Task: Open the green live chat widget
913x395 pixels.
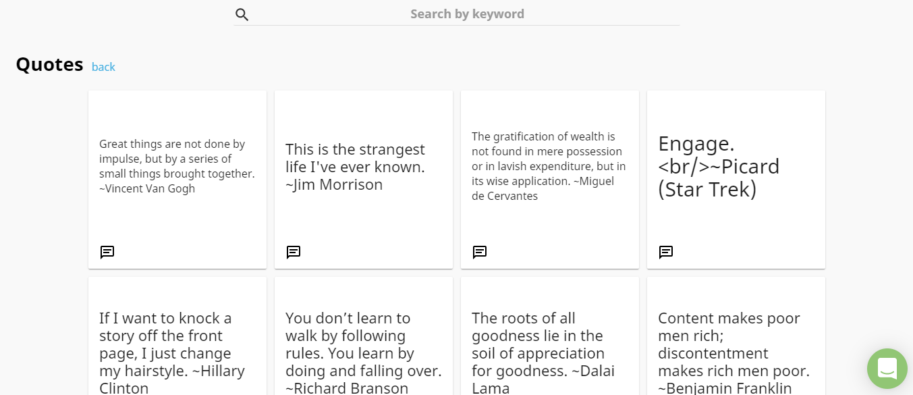Action: [x=887, y=369]
